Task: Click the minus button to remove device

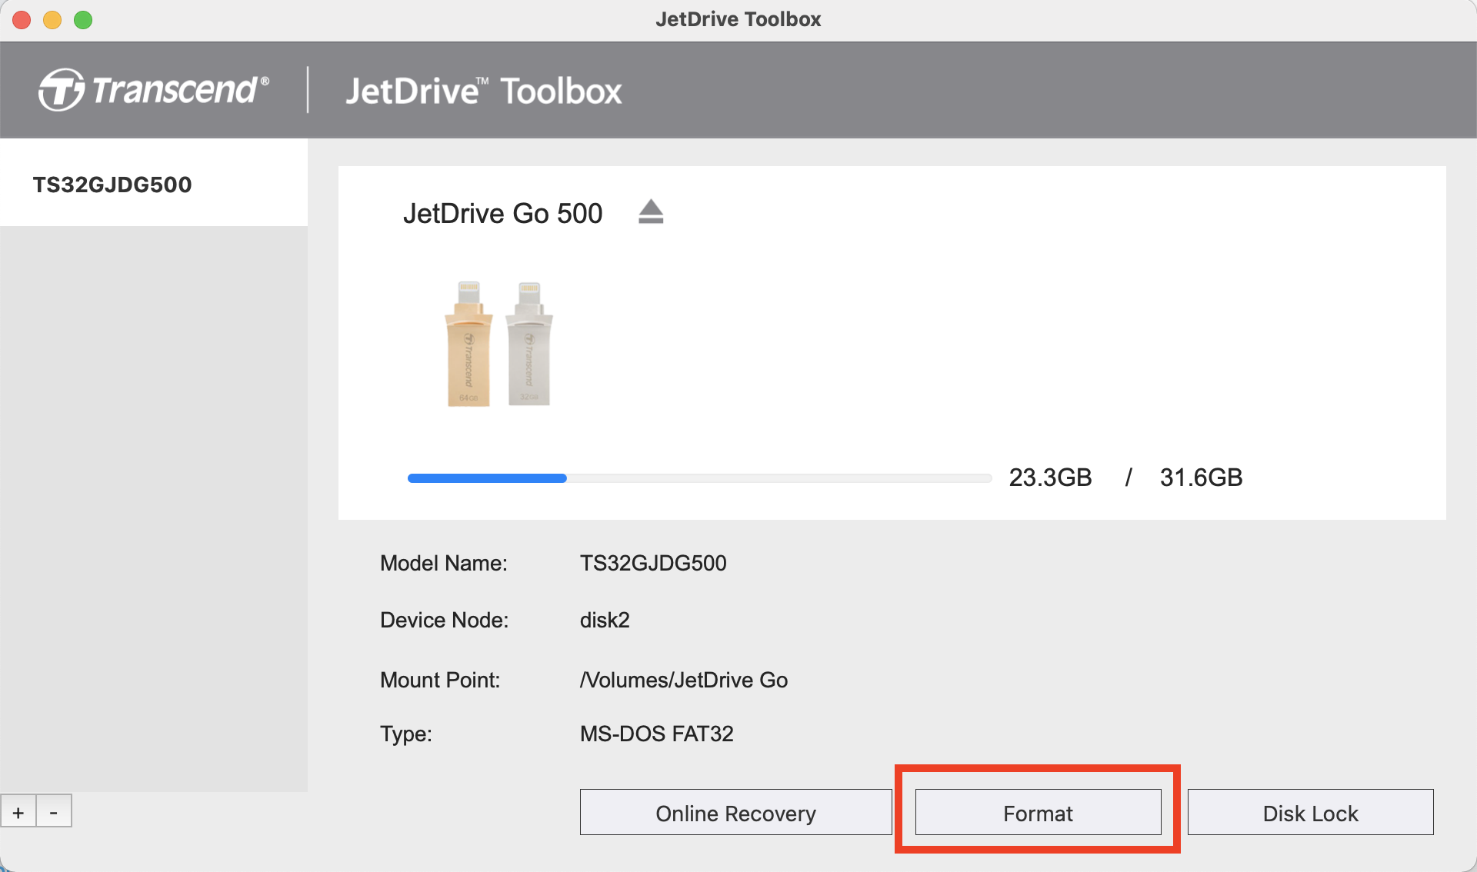Action: tap(54, 811)
